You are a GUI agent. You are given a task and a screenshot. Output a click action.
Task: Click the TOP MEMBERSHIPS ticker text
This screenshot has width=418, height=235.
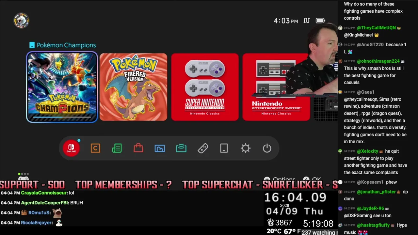point(123,185)
